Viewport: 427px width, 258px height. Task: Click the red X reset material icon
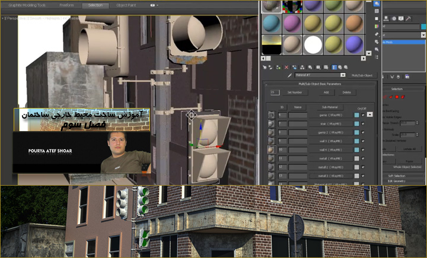(287, 67)
